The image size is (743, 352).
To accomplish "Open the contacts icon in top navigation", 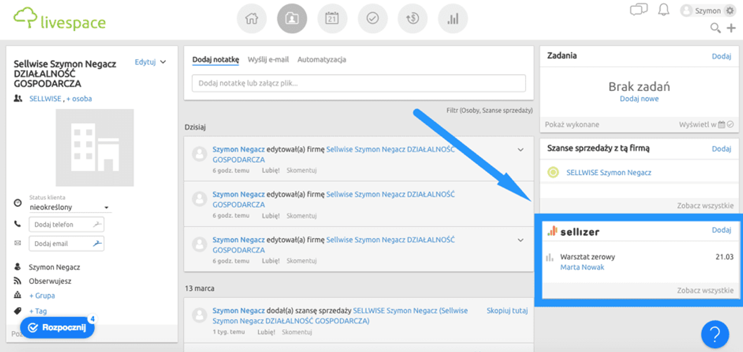I will pos(292,19).
